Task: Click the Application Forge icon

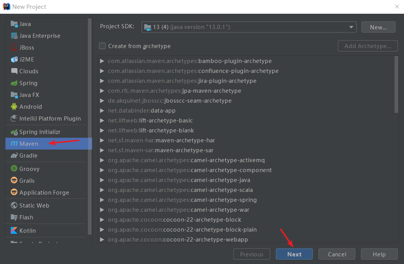Action: pos(14,192)
